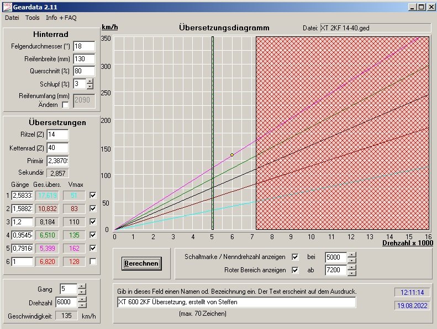Open the Info + FAQ menu
Screen dimensions: 437x329
coord(61,18)
